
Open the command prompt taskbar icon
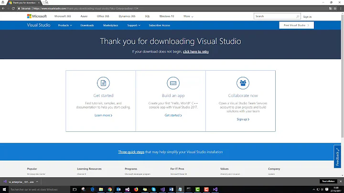point(189,189)
